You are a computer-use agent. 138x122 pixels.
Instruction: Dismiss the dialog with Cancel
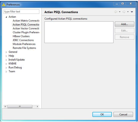tap(123, 115)
